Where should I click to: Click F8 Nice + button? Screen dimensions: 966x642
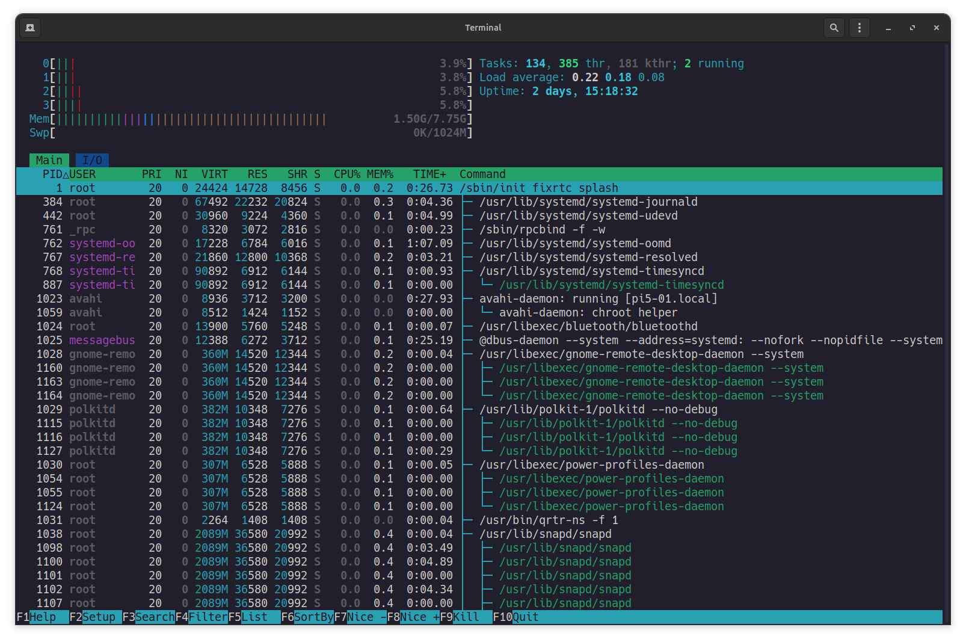coord(413,617)
